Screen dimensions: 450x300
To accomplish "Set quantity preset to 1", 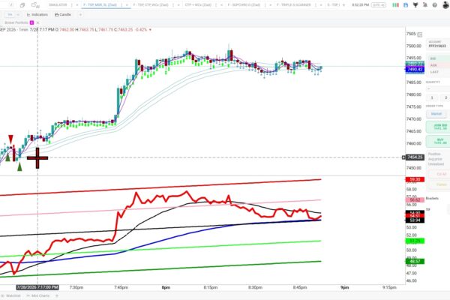I will coord(432,98).
